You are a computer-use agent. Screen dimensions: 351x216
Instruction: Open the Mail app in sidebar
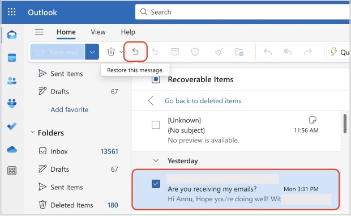pyautogui.click(x=12, y=35)
